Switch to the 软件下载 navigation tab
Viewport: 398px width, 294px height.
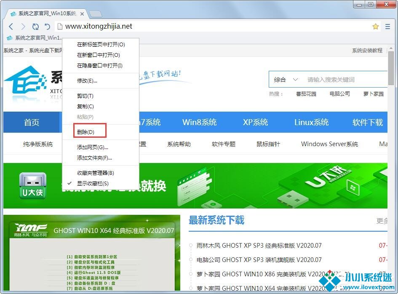click(x=368, y=123)
